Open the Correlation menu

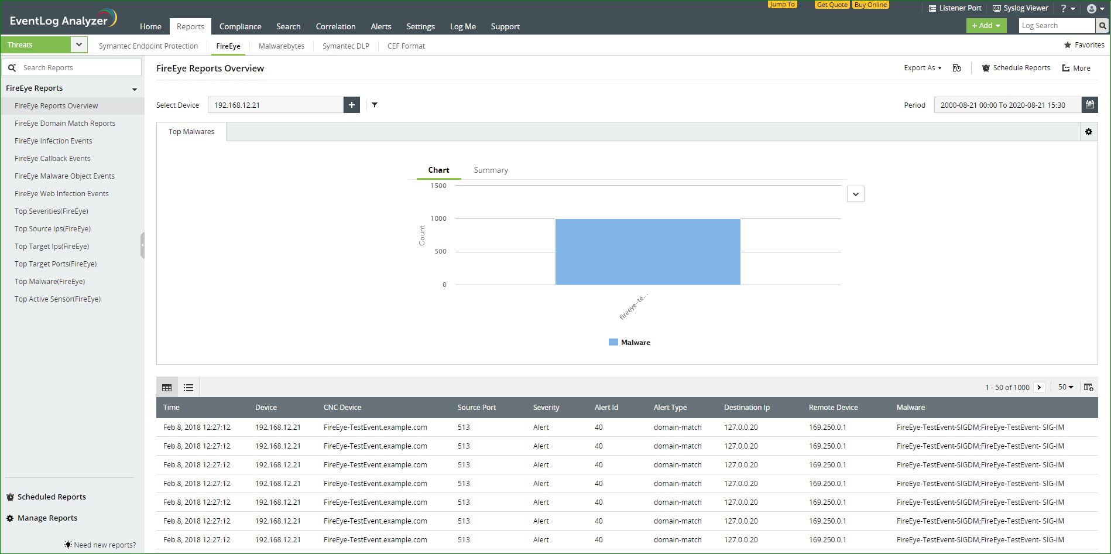(x=335, y=26)
